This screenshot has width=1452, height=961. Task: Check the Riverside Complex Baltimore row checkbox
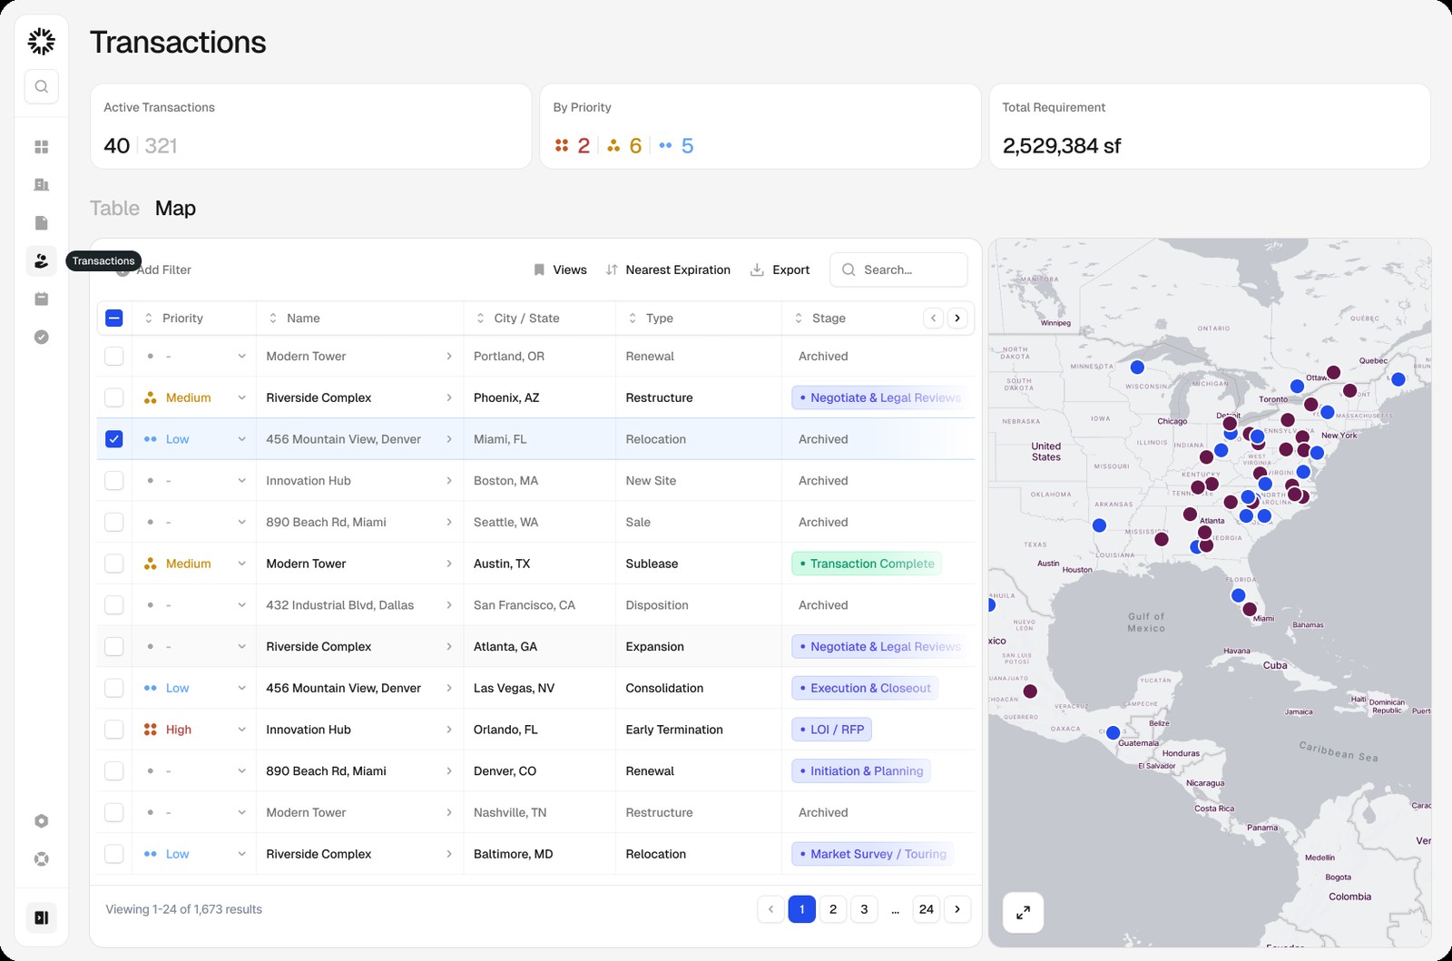click(x=114, y=854)
